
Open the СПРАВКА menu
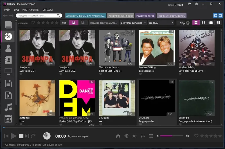(48, 10)
